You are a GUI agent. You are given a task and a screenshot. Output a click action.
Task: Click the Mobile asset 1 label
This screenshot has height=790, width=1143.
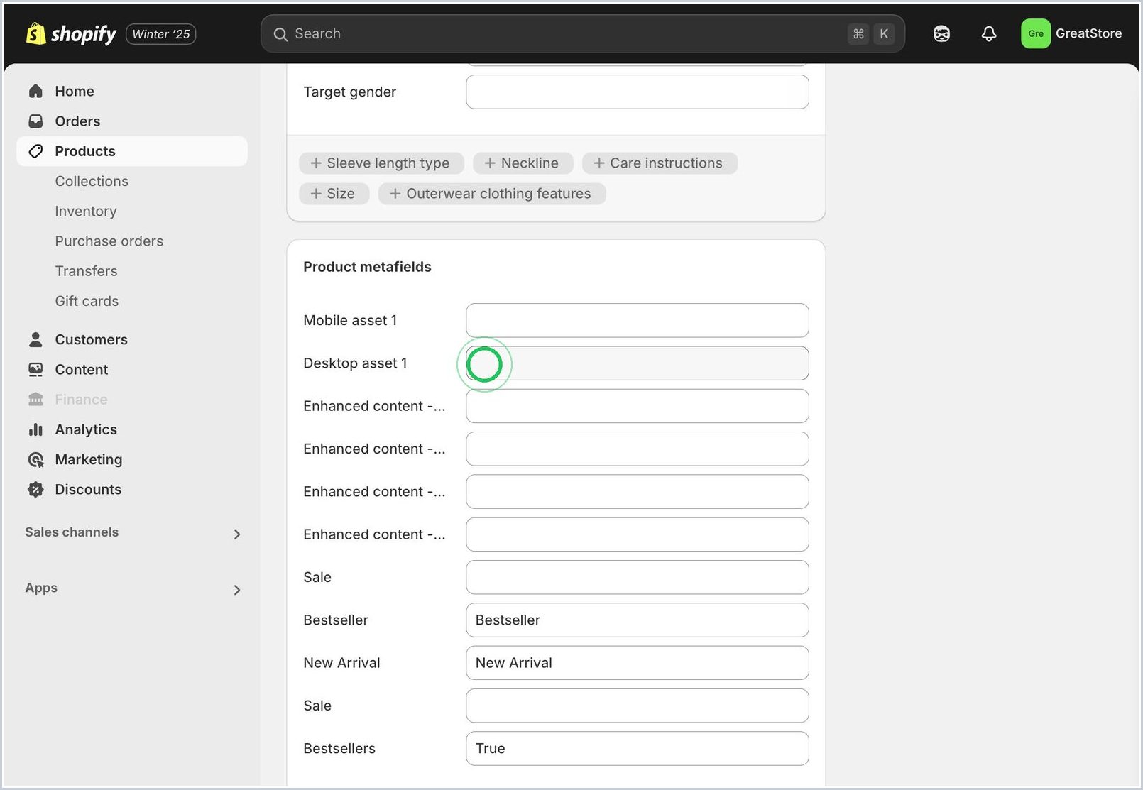350,320
